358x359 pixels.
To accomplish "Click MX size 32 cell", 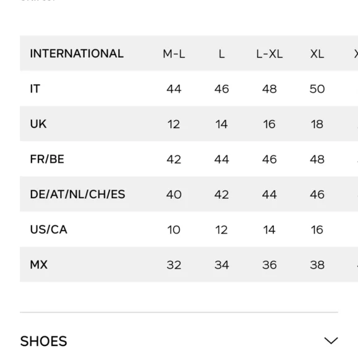I will [x=174, y=265].
